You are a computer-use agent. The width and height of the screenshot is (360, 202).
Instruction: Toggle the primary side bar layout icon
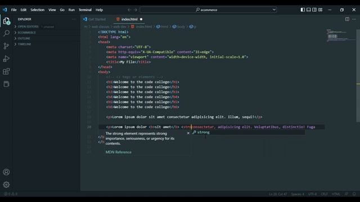click(x=303, y=10)
